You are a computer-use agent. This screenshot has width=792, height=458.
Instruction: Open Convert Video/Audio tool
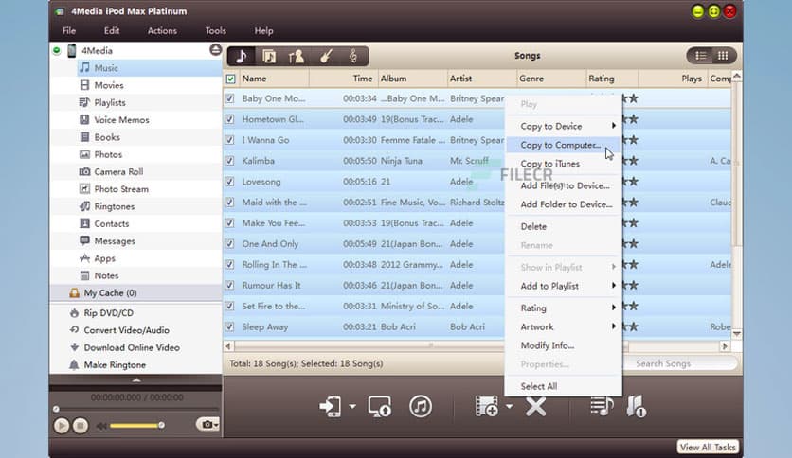pyautogui.click(x=126, y=330)
